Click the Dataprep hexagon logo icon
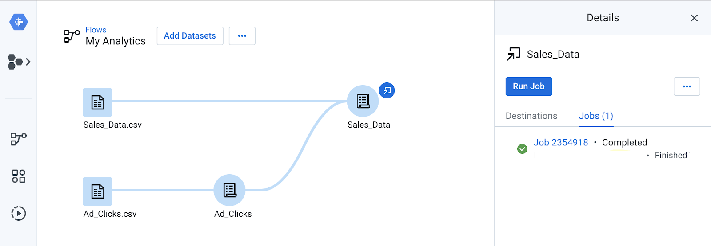The height and width of the screenshot is (246, 711). [19, 22]
